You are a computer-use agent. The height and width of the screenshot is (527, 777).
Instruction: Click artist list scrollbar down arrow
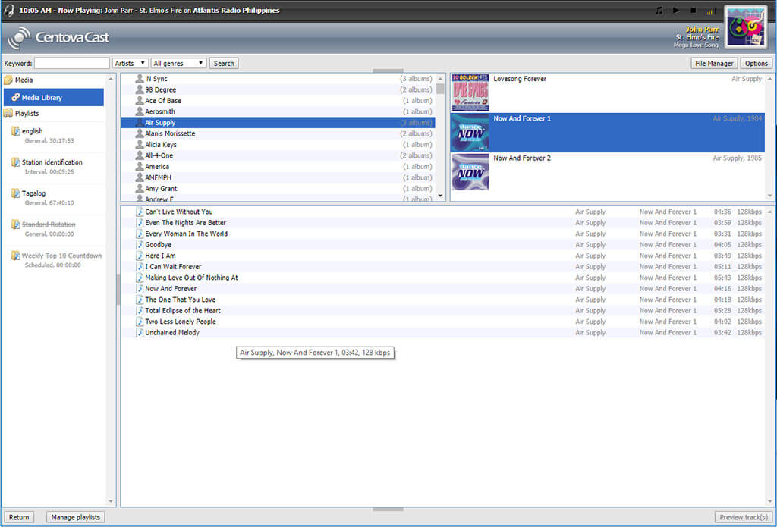[x=441, y=196]
